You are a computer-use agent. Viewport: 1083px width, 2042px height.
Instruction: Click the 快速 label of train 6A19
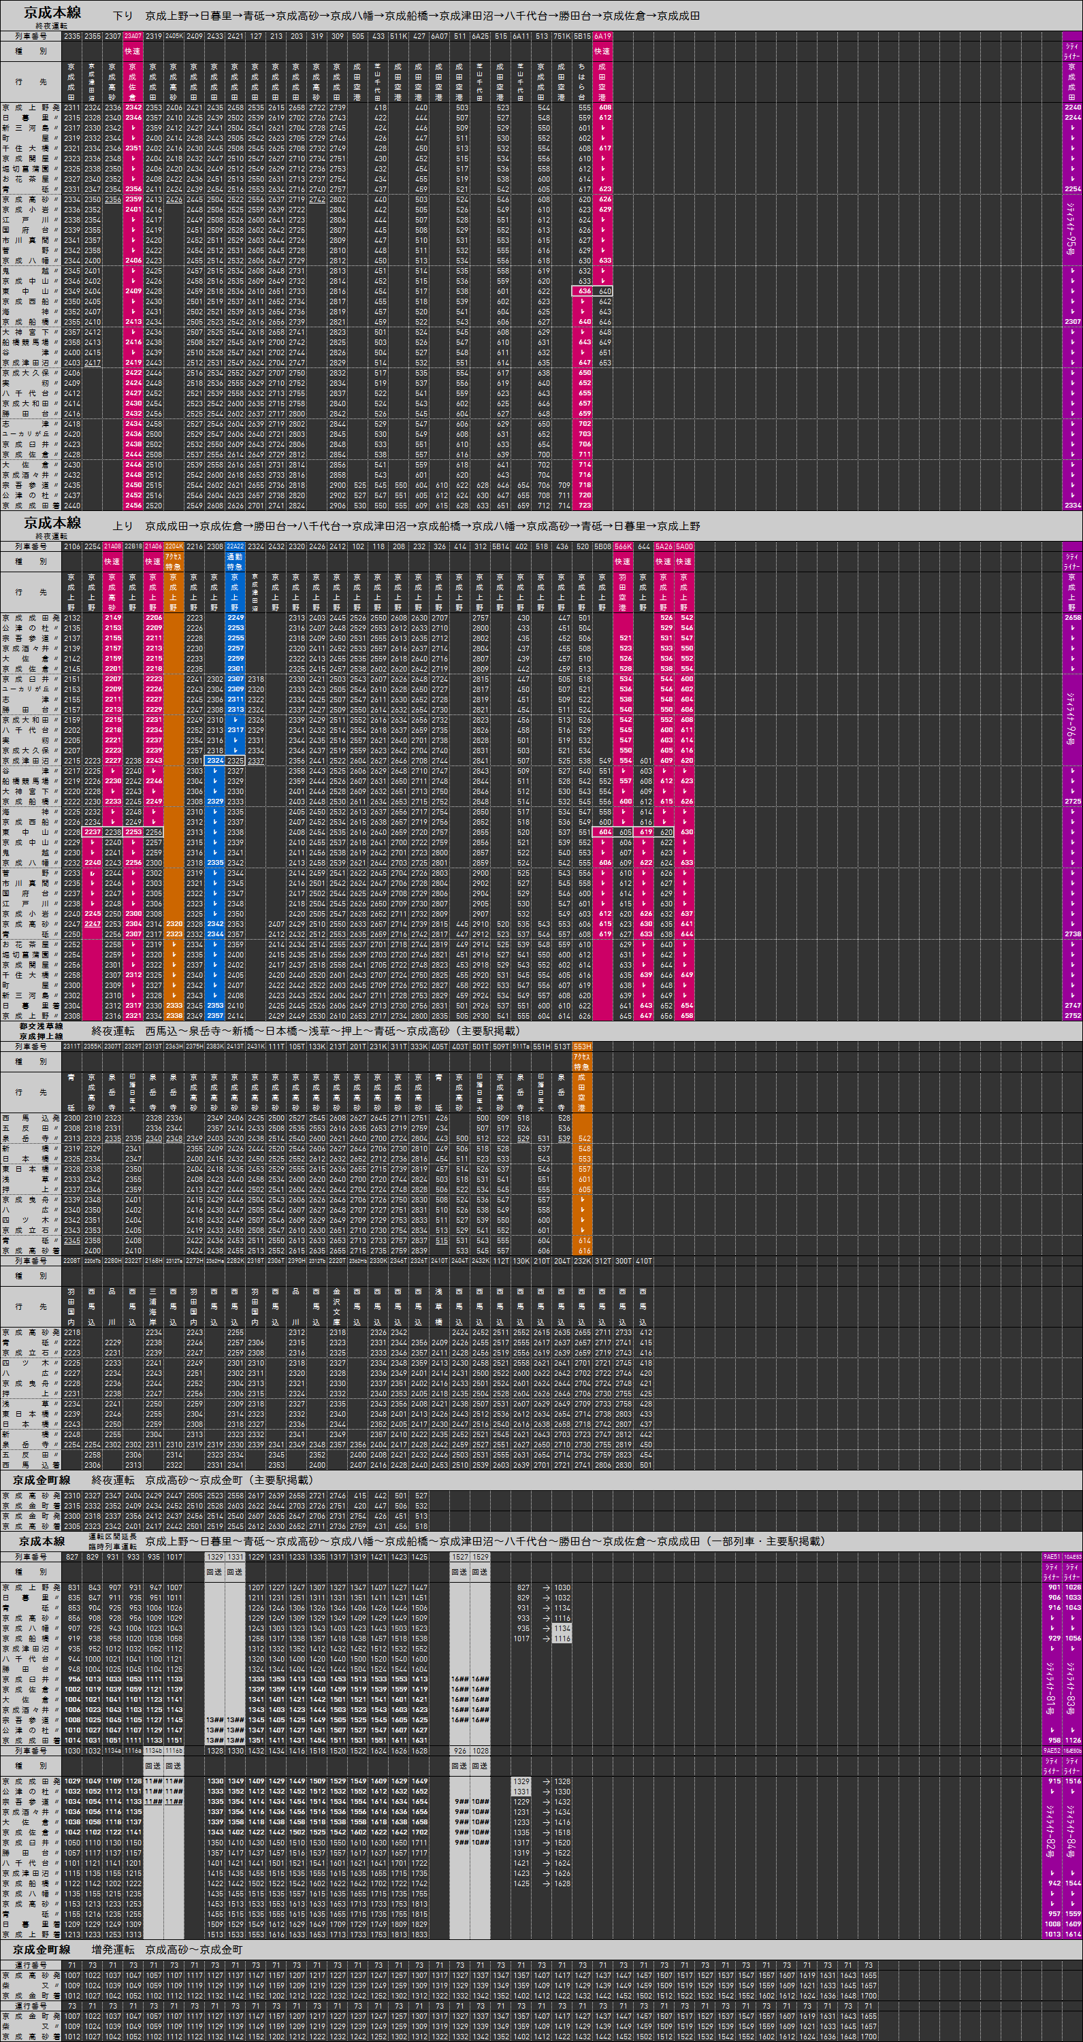coord(602,51)
